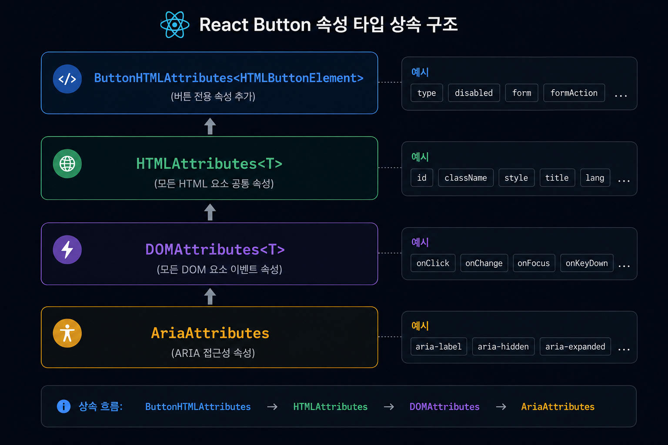Select the 'type' attribute chip
This screenshot has width=668, height=445.
[x=427, y=93]
